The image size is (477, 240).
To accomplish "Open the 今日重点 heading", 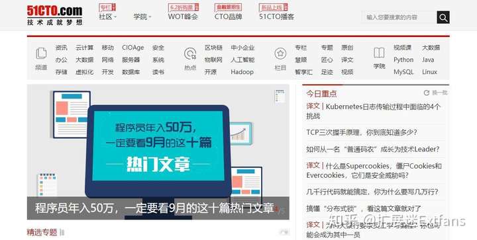I will pyautogui.click(x=321, y=94).
